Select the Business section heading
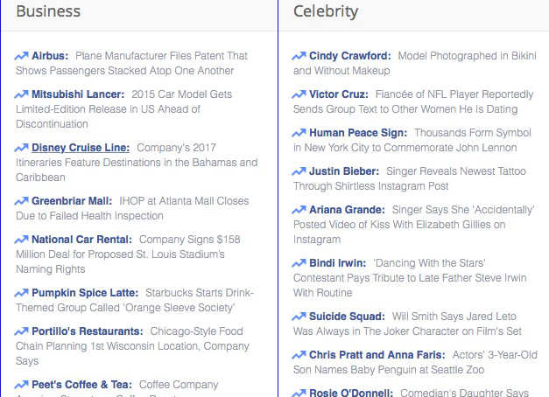This screenshot has width=549, height=397. [48, 11]
